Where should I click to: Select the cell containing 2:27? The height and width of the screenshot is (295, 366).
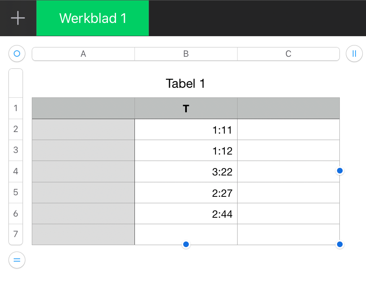tap(186, 193)
